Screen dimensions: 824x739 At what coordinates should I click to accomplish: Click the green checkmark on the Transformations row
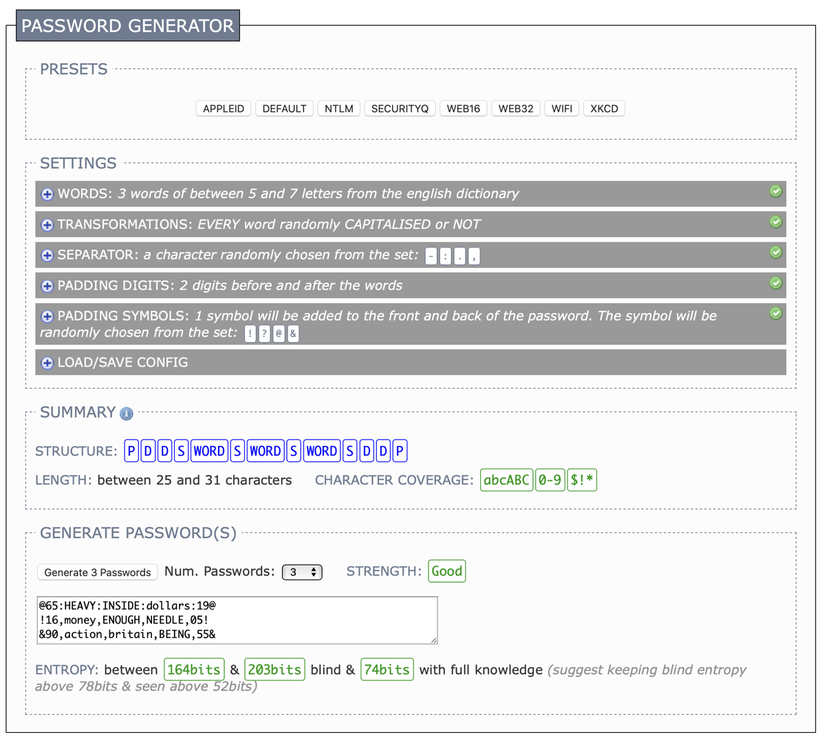(775, 222)
